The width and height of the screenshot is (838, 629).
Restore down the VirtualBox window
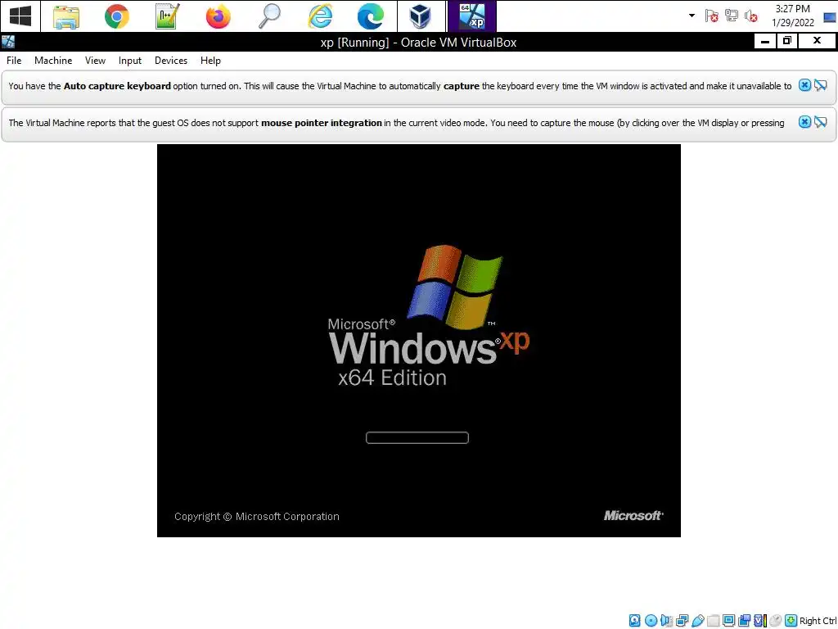point(787,41)
